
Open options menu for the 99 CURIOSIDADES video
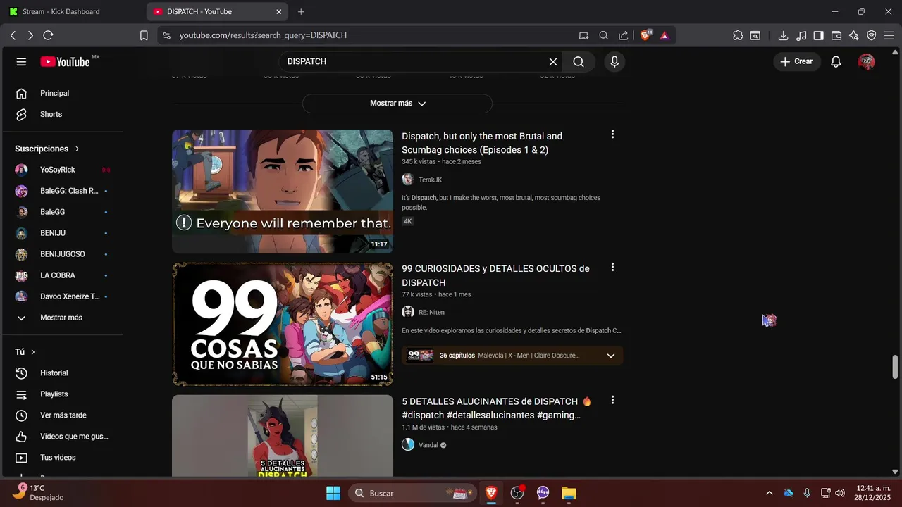(612, 267)
